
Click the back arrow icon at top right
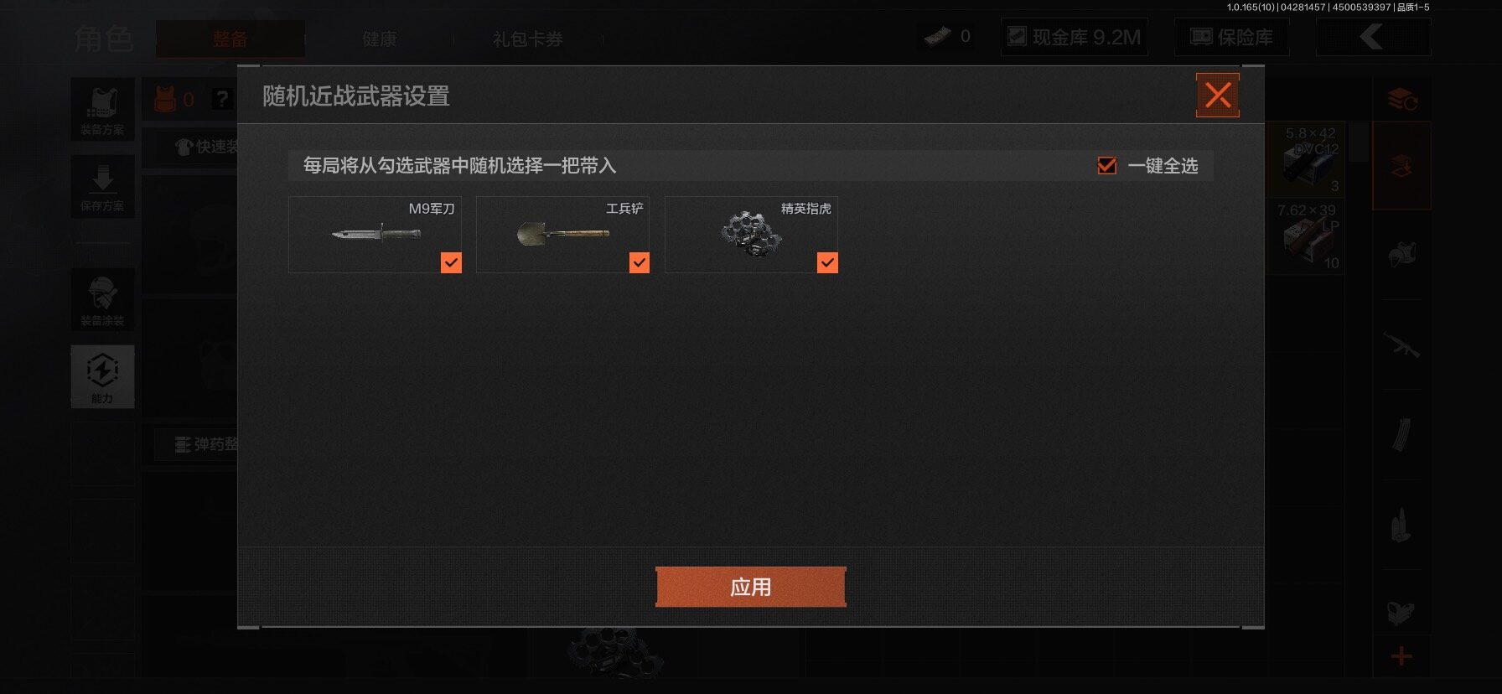(1372, 37)
